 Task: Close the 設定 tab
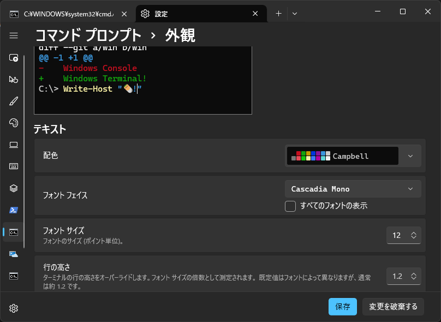pos(255,14)
